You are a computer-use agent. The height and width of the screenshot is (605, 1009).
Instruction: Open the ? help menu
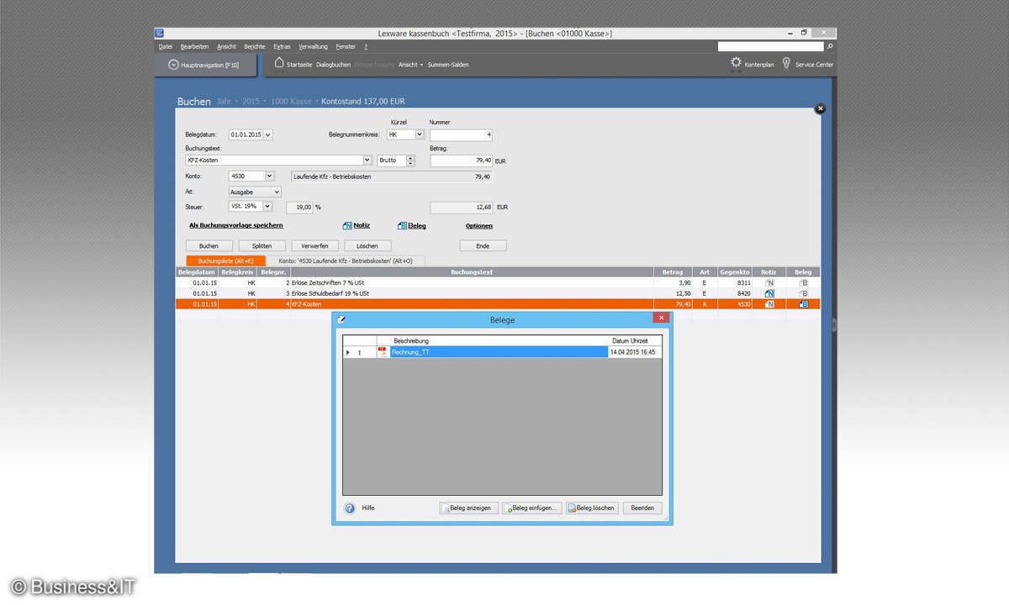pos(366,47)
